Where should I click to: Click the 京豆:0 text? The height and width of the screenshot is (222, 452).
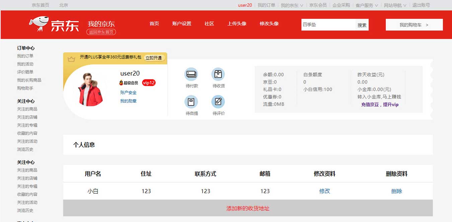point(270,82)
